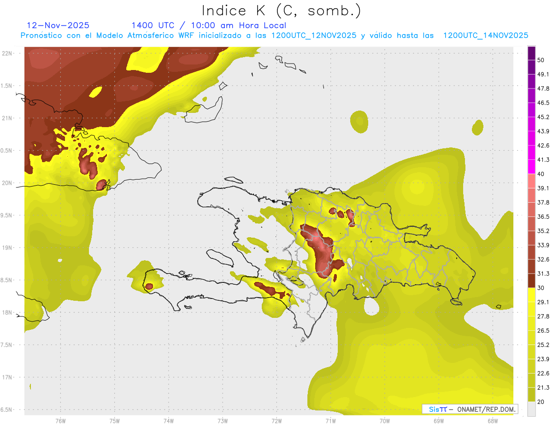Image resolution: width=553 pixels, height=427 pixels.
Task: Select the date text '12-Nov-2025'
Action: click(58, 25)
